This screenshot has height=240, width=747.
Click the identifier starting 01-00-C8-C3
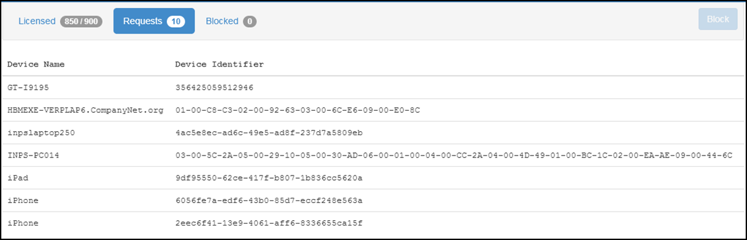[x=298, y=110]
